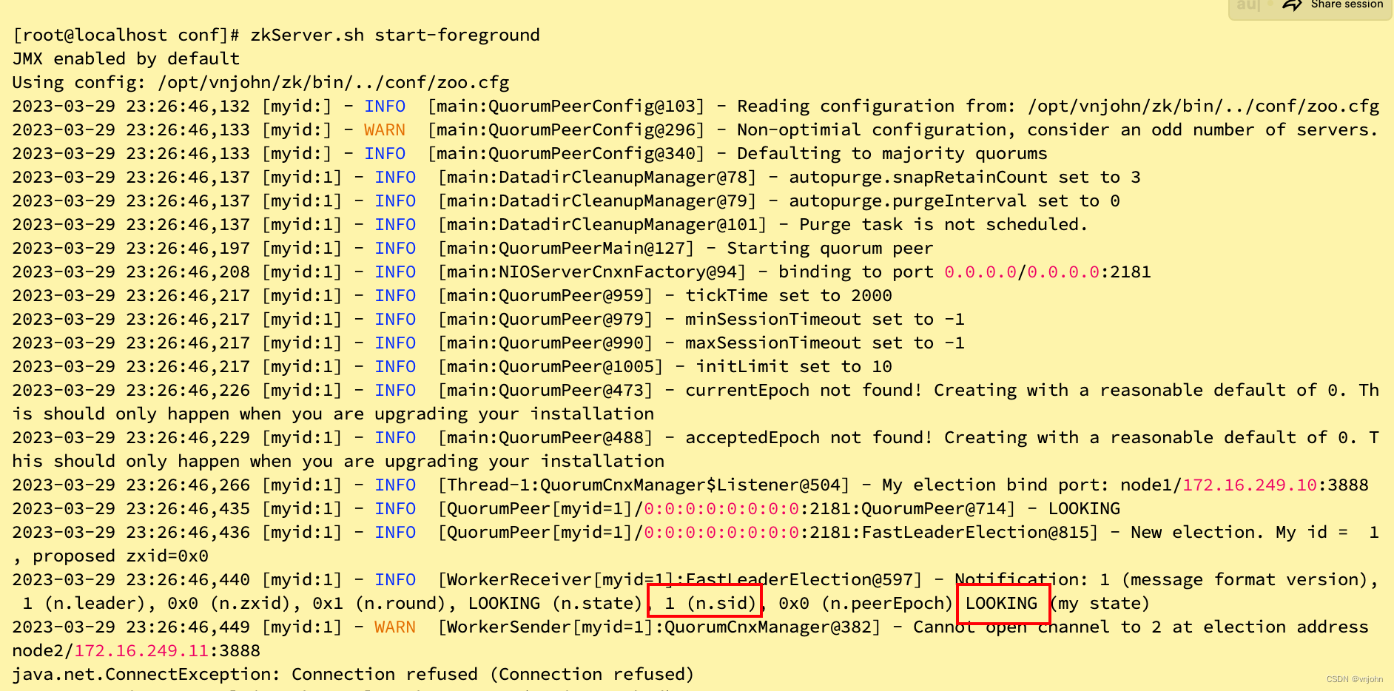Screen dimensions: 1394x691
Task: Click 'proposed zxid=0x0' text
Action: point(121,556)
